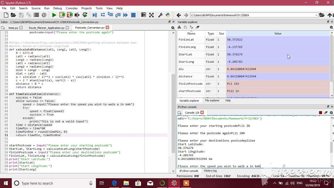Stop debugging with the blue square icon
The width and height of the screenshot is (334, 188).
133,15
